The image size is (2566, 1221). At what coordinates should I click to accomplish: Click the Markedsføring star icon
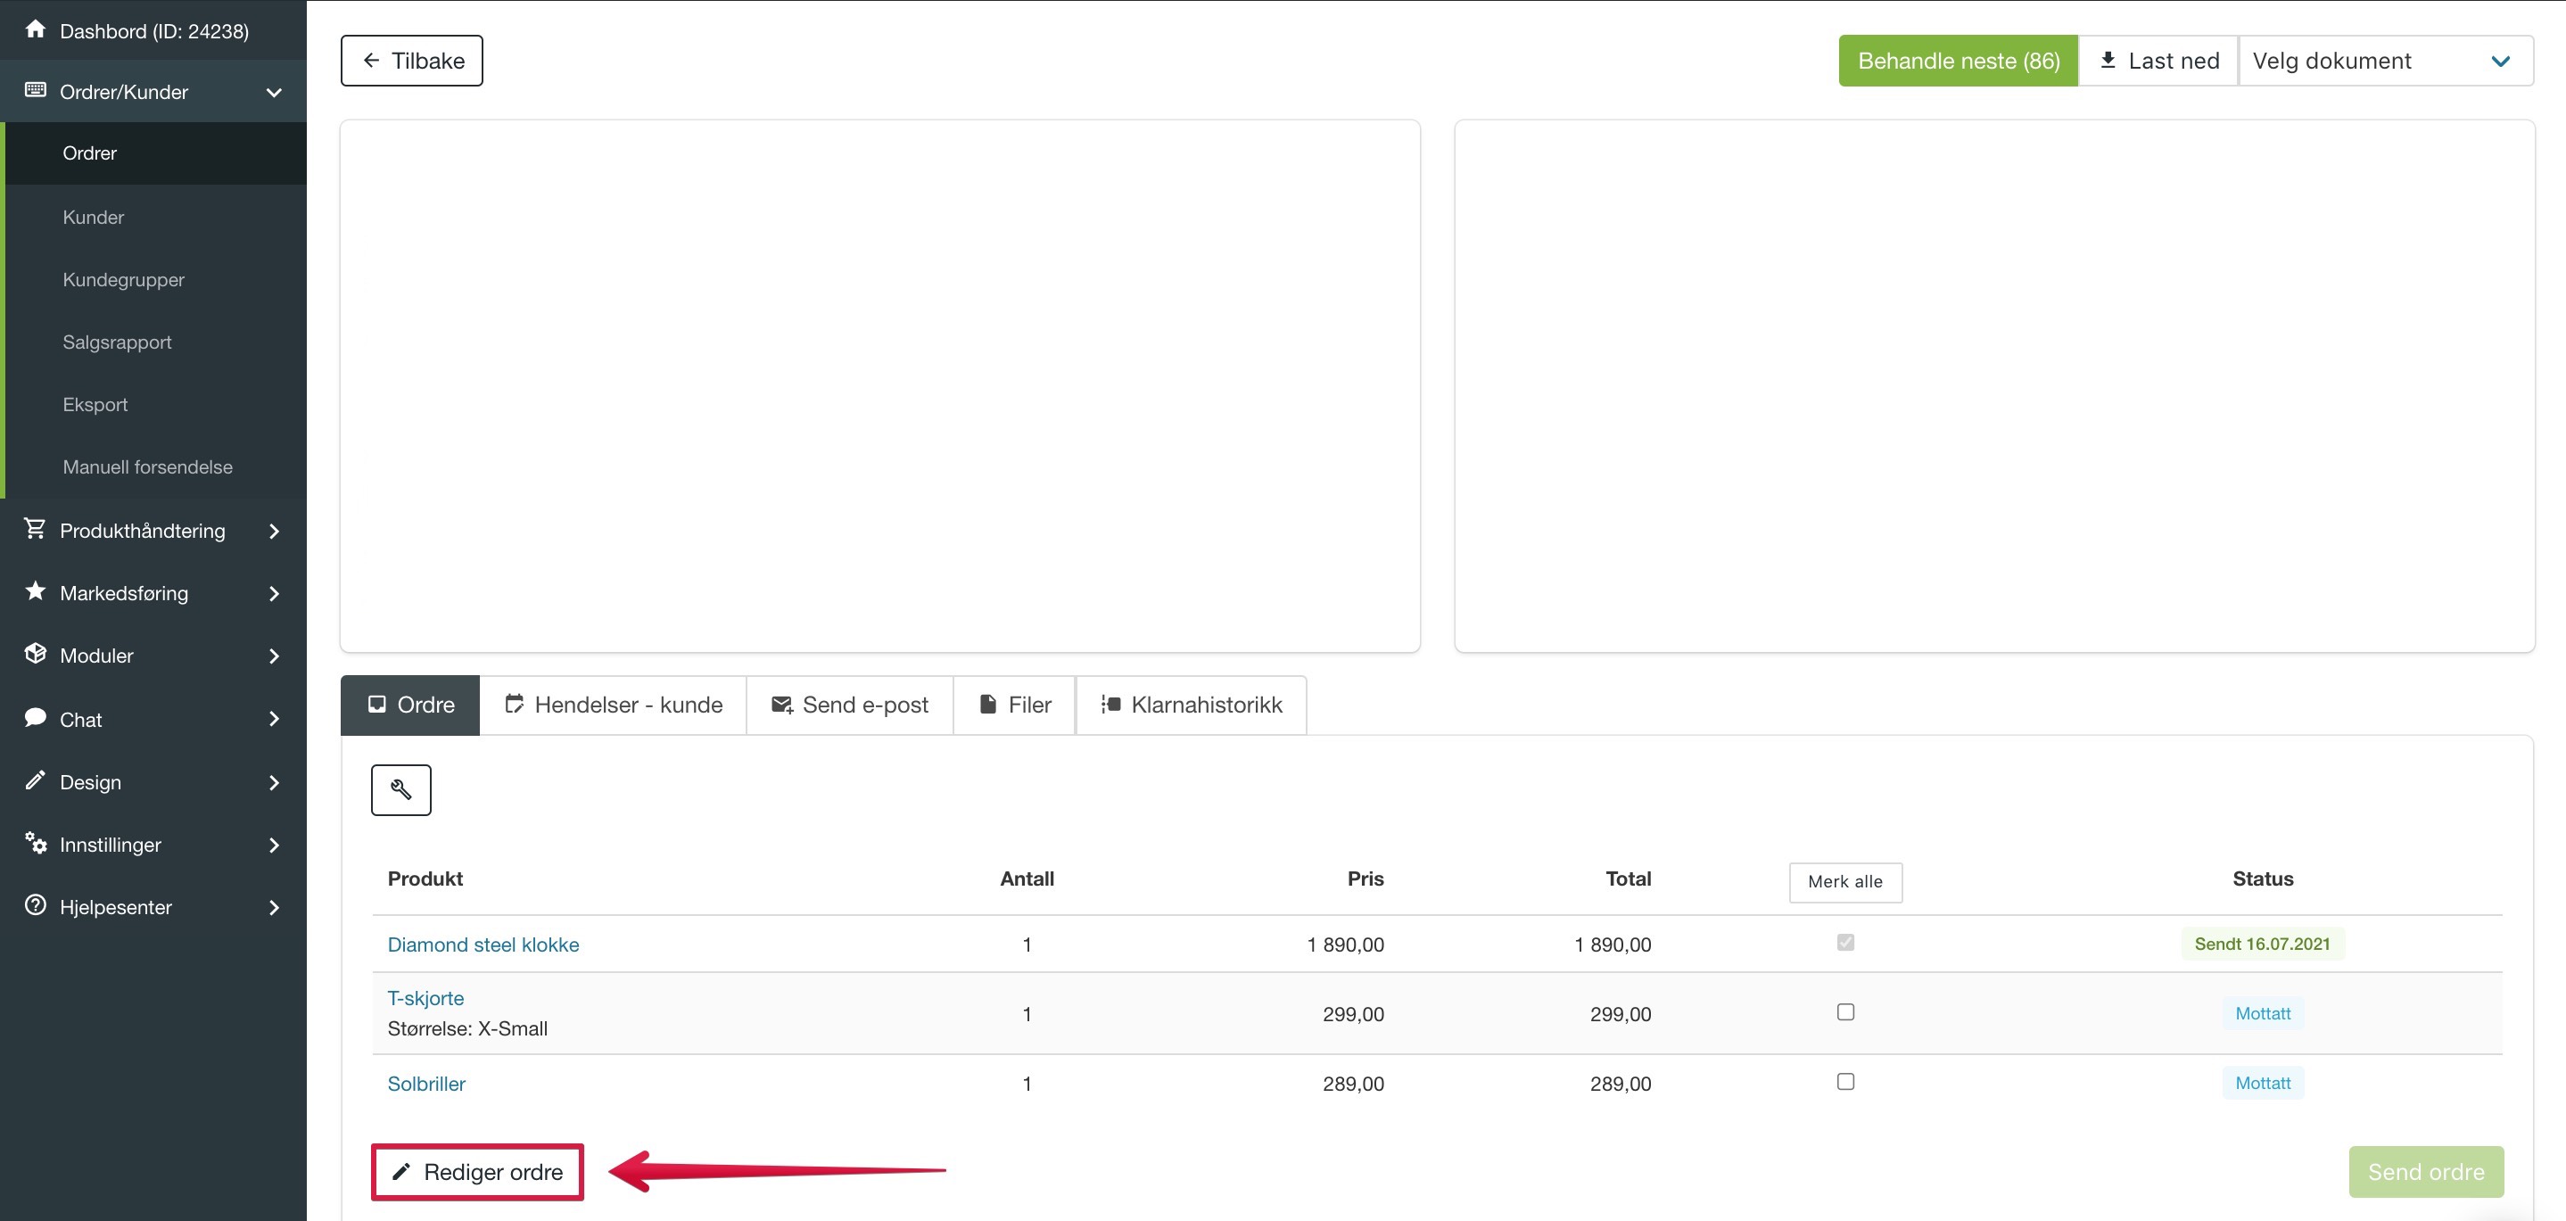tap(36, 591)
